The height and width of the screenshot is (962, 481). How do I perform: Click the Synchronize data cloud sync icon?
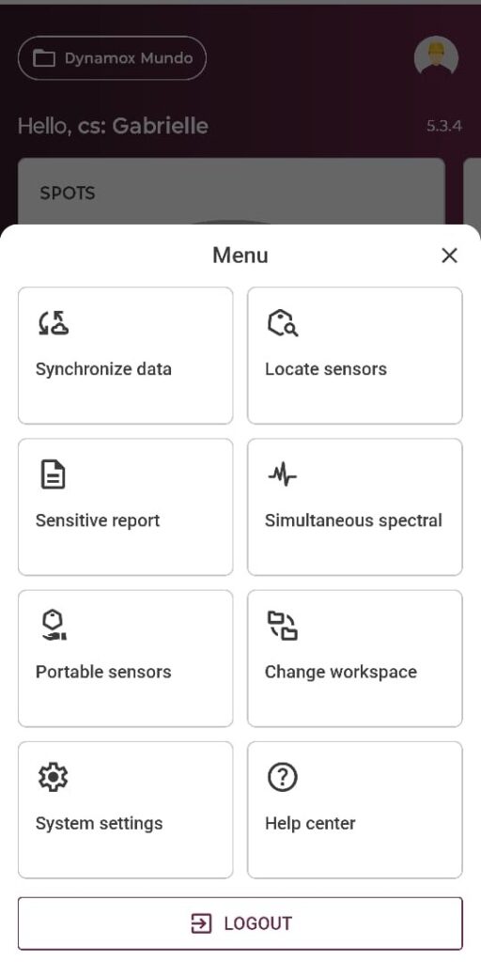53,323
